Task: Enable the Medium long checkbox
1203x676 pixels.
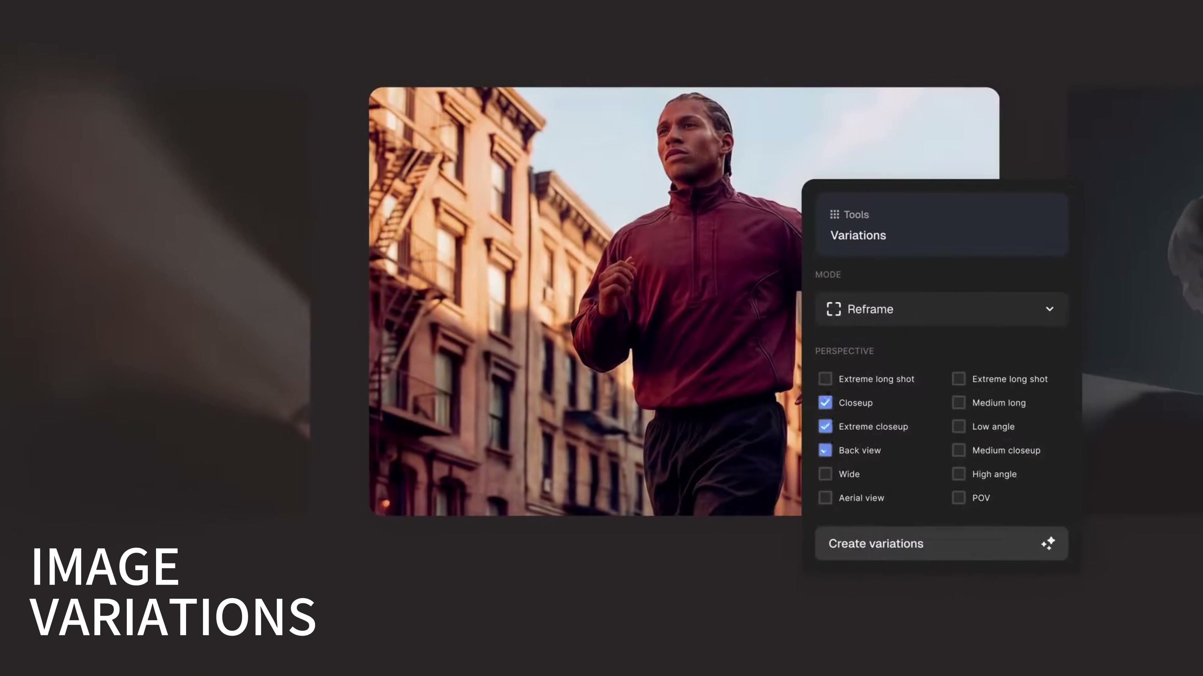Action: point(959,402)
